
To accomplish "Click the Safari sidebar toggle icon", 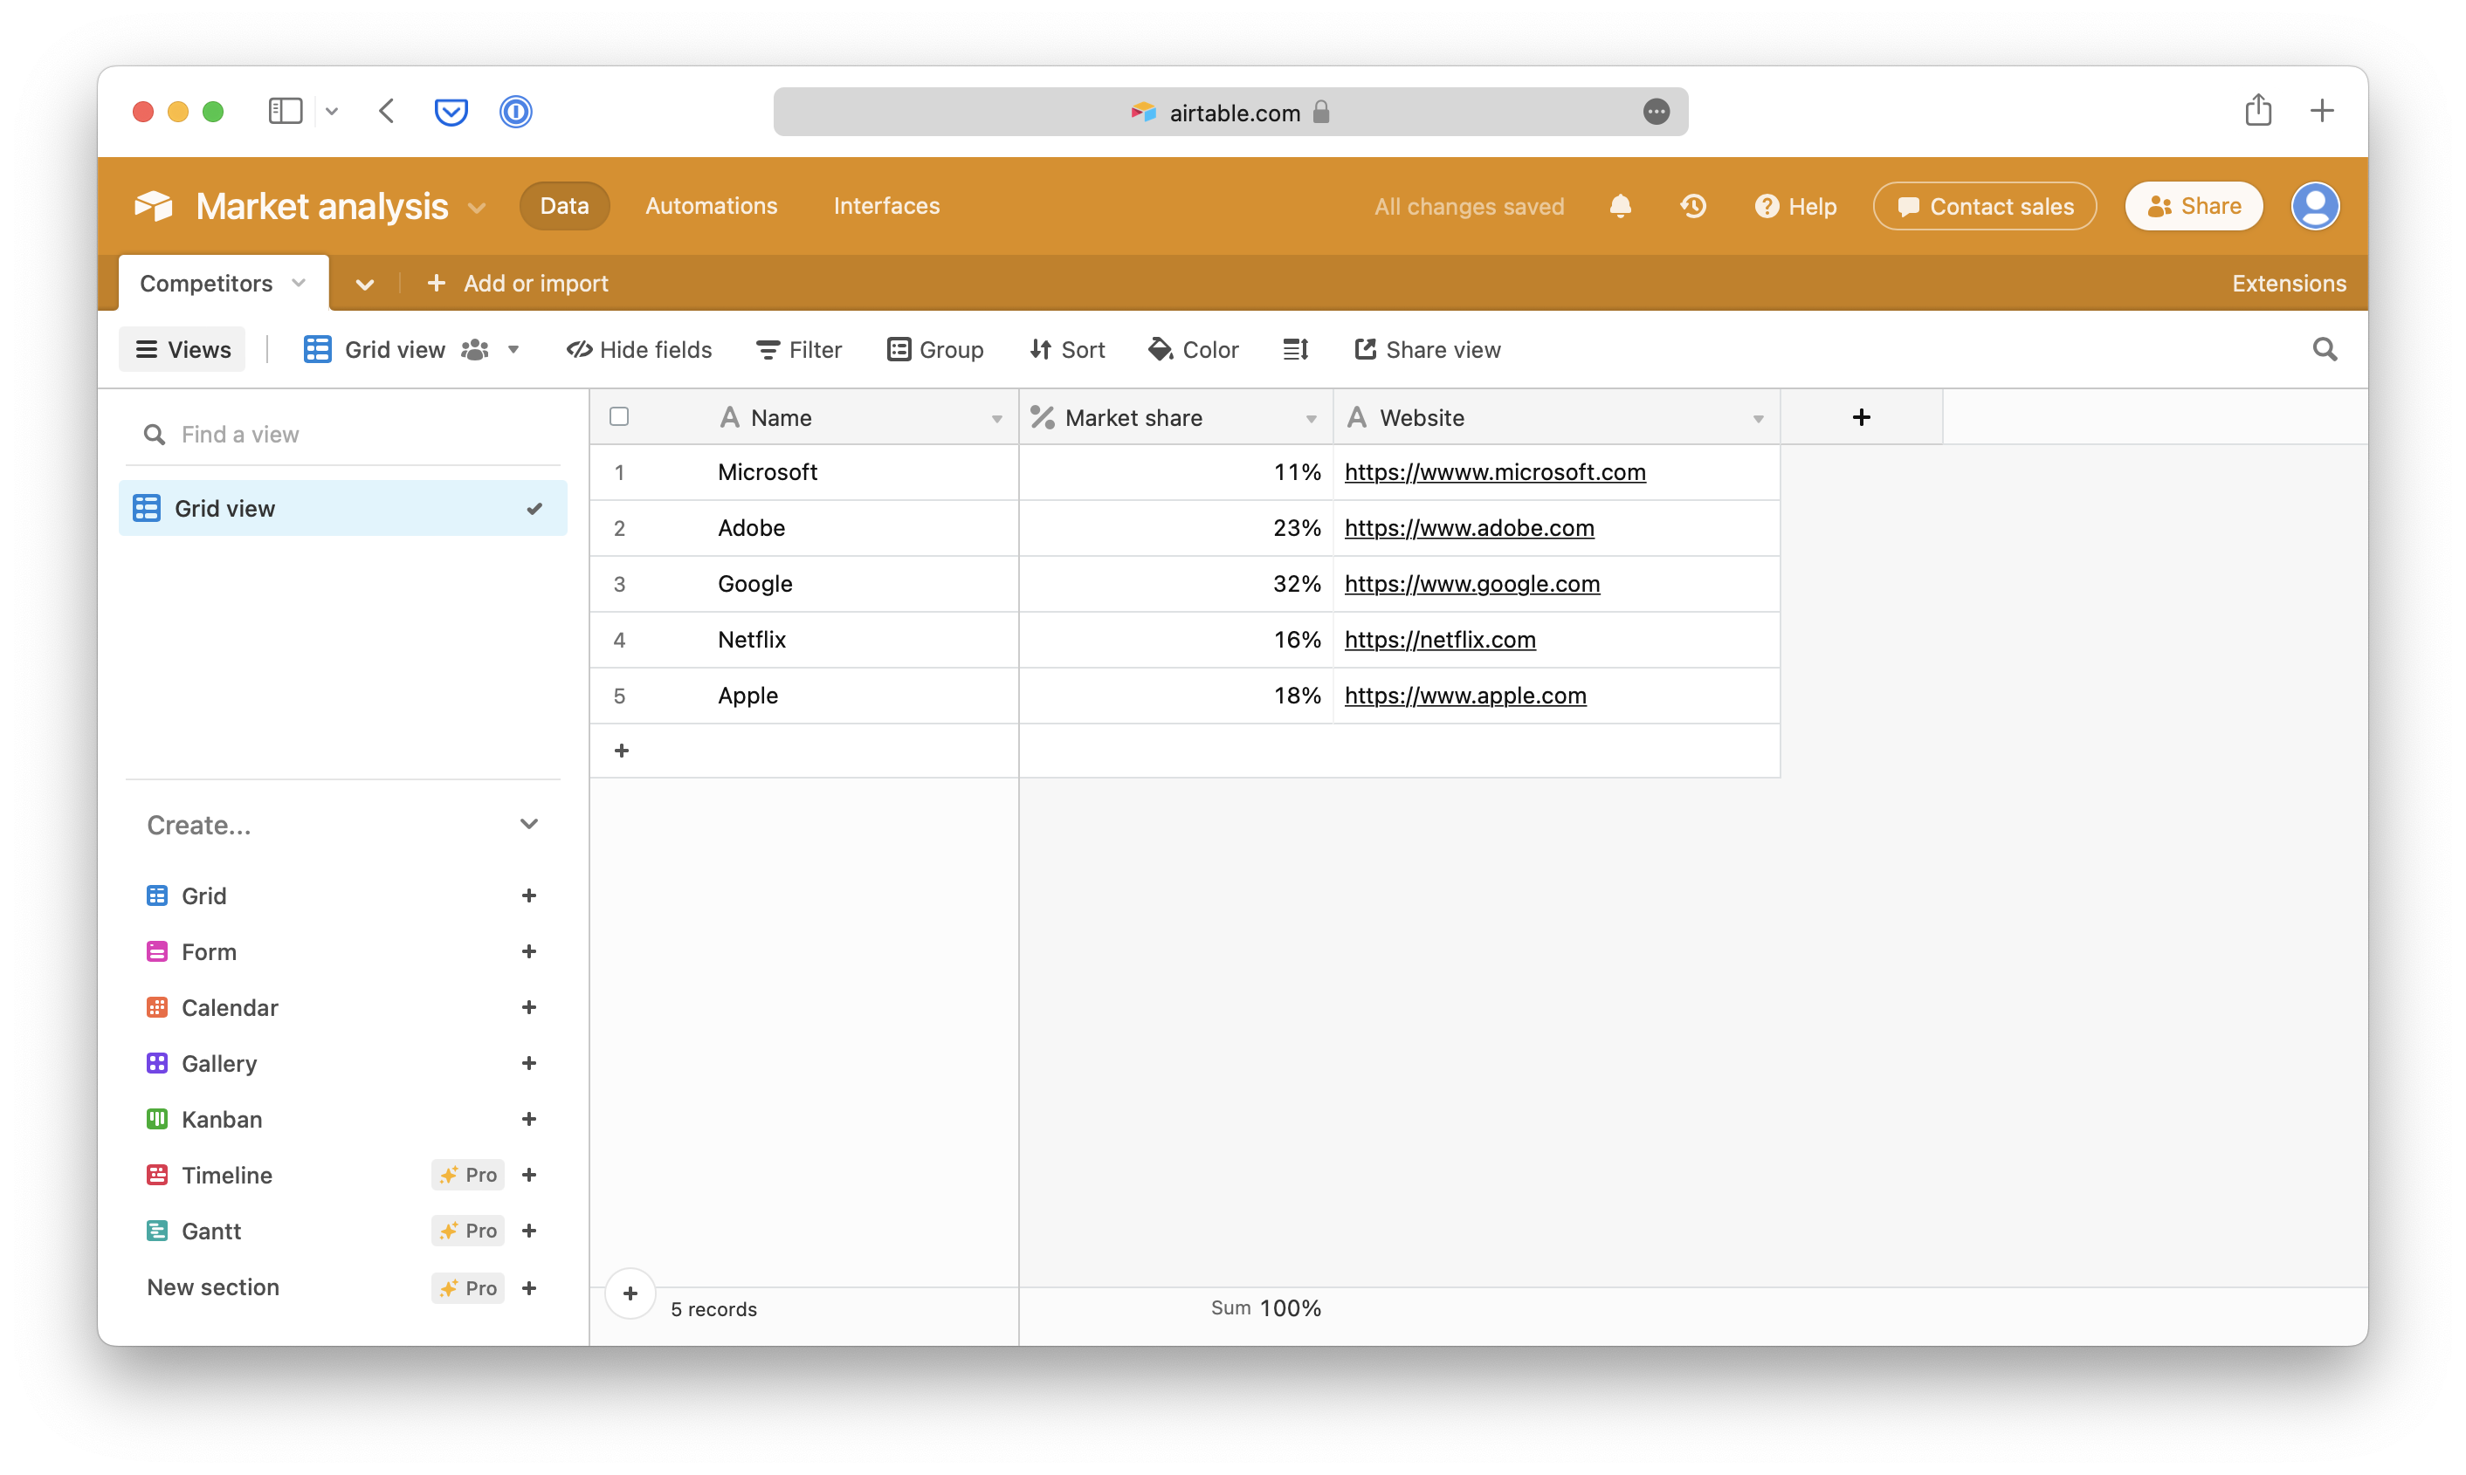I will coord(286,110).
